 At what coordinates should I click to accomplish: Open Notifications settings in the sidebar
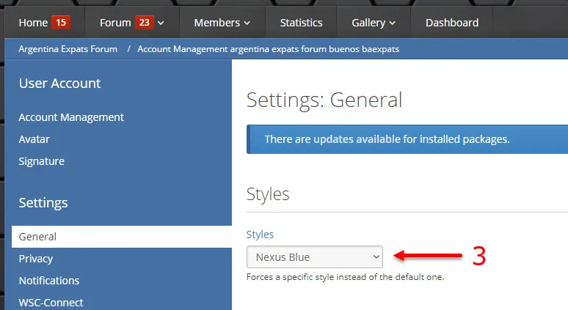click(x=49, y=281)
